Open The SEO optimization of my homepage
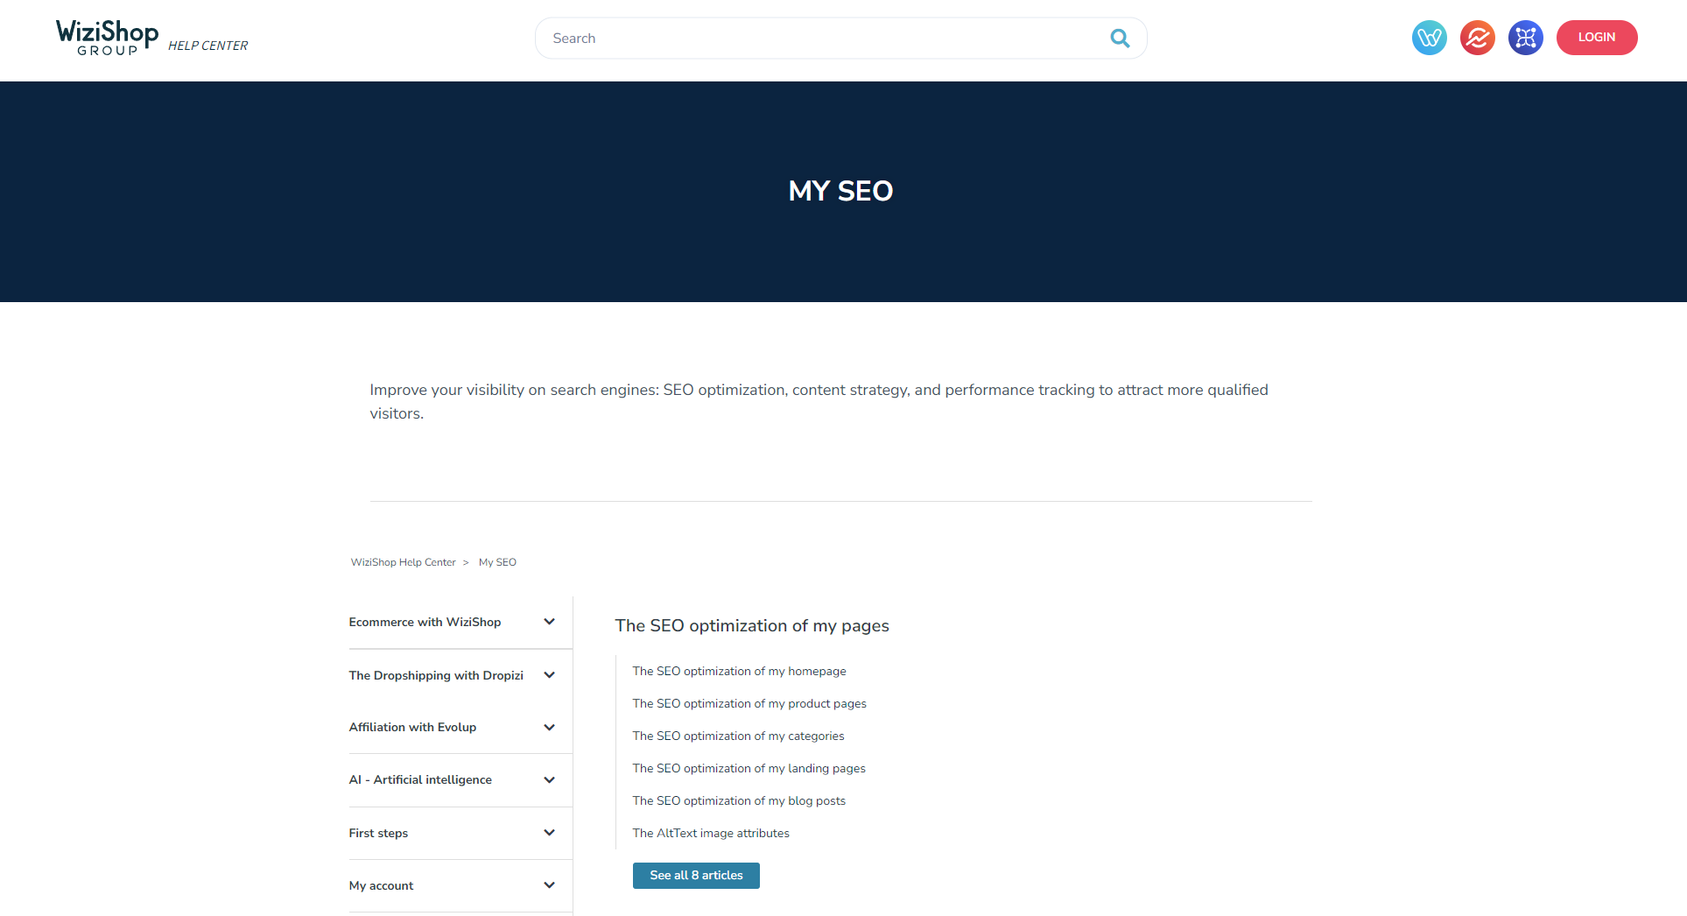Viewport: 1687px width, 916px height. [x=739, y=672]
